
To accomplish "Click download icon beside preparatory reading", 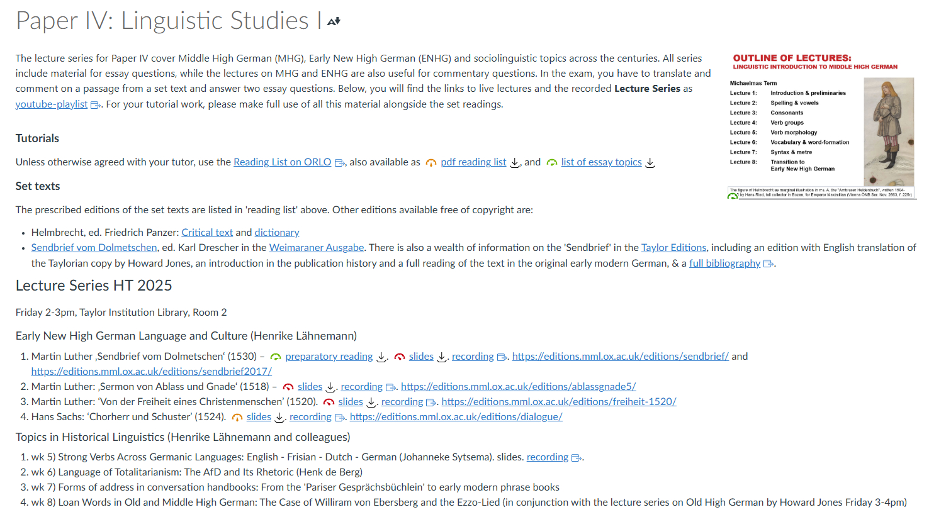I will click(381, 357).
